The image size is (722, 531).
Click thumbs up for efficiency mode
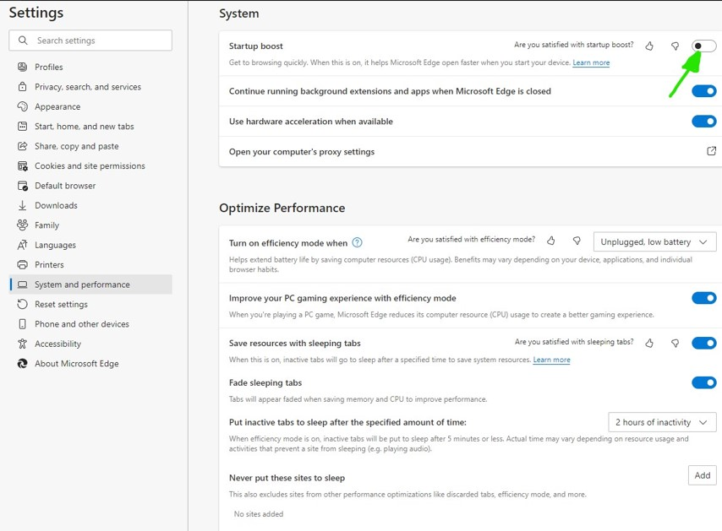click(x=551, y=241)
